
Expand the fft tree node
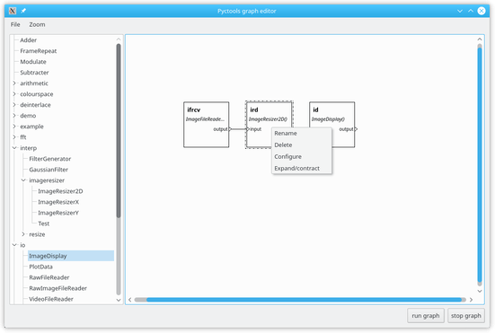click(x=14, y=137)
